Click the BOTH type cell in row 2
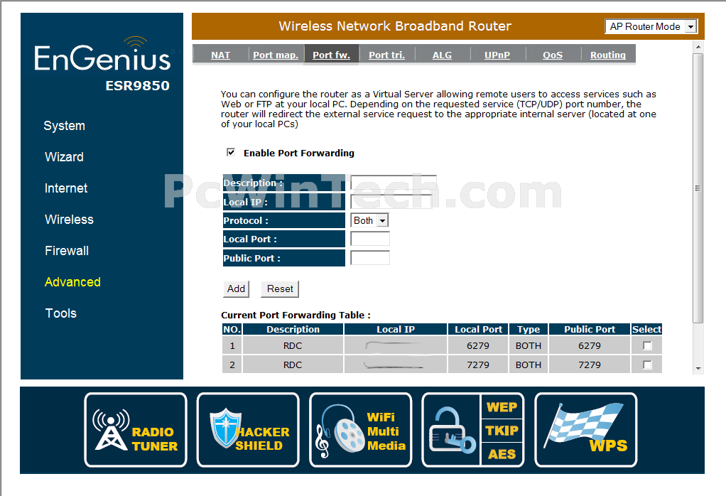Screen dimensions: 726x496 click(529, 365)
